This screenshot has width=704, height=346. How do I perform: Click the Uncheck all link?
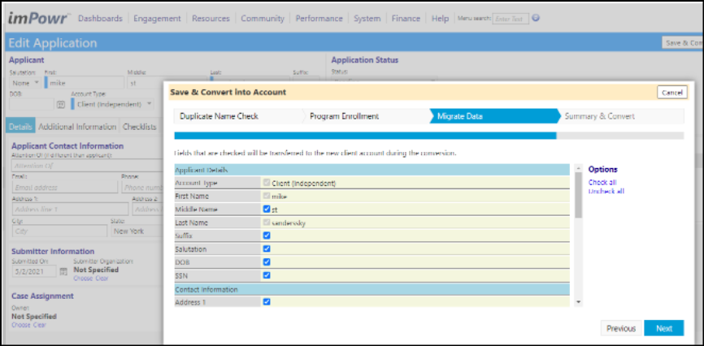tap(606, 191)
